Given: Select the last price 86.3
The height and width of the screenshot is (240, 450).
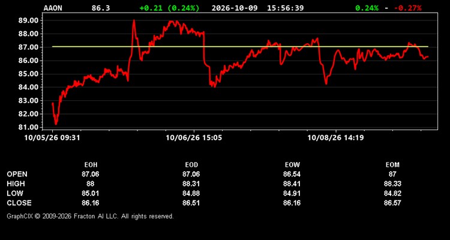Looking at the screenshot, I should [x=101, y=8].
